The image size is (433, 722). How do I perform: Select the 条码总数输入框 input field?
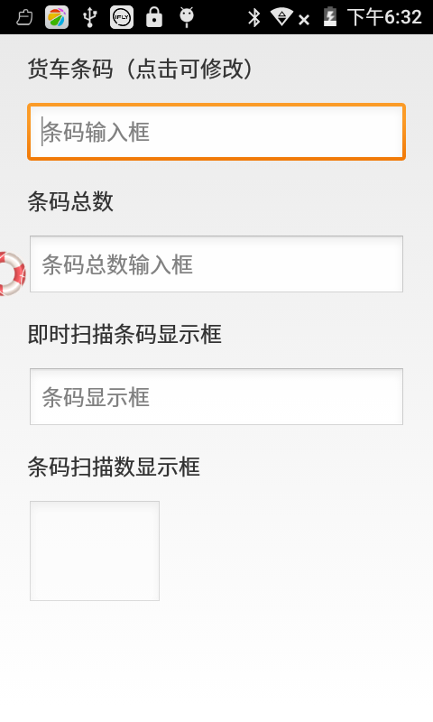tap(216, 264)
